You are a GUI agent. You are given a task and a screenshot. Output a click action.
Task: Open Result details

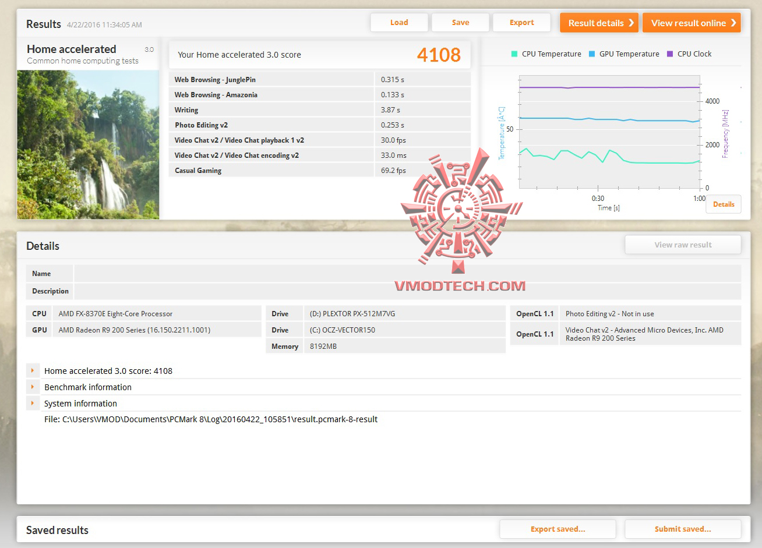(x=599, y=23)
